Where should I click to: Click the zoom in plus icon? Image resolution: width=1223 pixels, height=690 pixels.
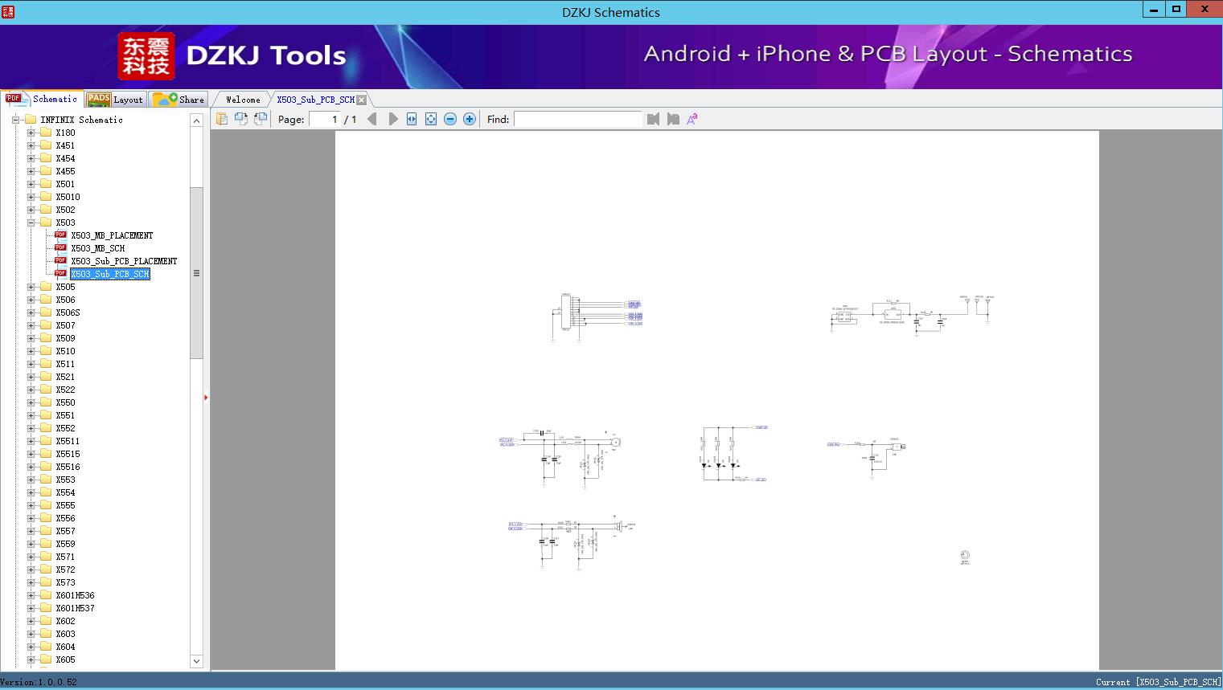pyautogui.click(x=470, y=119)
